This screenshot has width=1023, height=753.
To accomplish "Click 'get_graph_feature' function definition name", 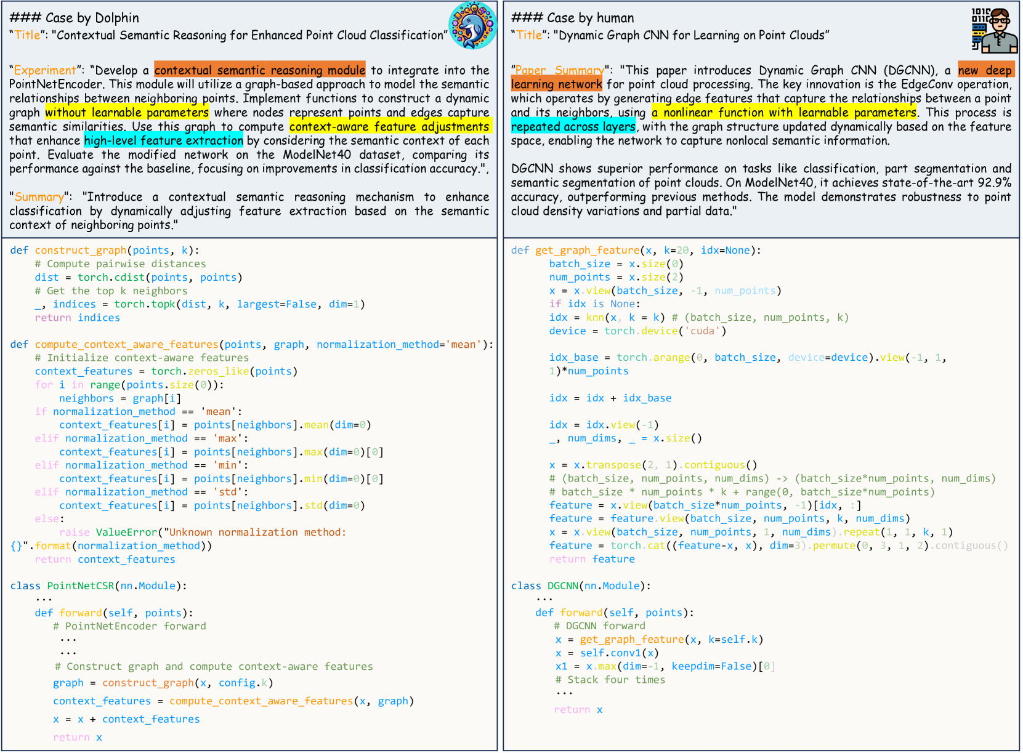I will (587, 250).
